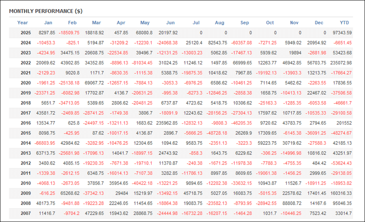Click the 2009 YTD value 160316.33
This screenshot has height=222, width=365.
pos(341,193)
